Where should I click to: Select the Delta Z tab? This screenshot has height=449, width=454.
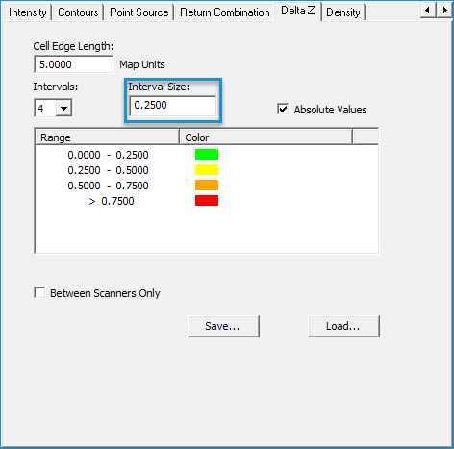298,11
